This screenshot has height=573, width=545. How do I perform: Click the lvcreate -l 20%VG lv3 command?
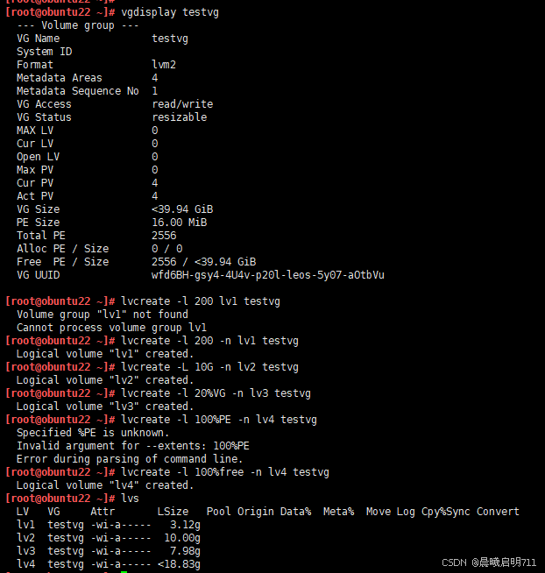click(x=216, y=393)
